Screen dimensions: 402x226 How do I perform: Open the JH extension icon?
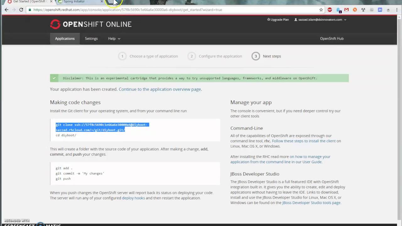point(380,10)
